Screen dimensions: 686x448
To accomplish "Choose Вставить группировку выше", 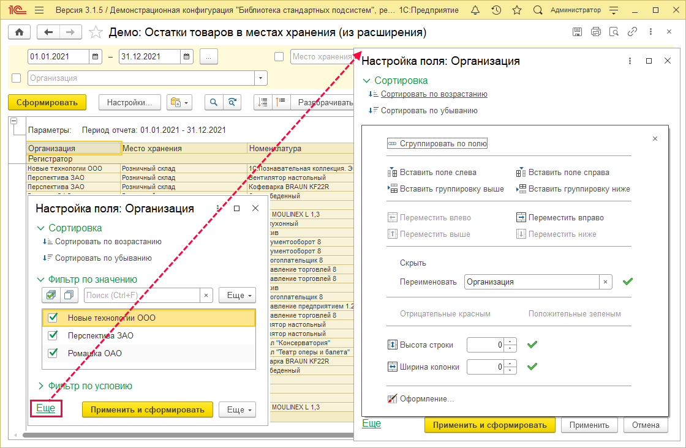I will 446,189.
